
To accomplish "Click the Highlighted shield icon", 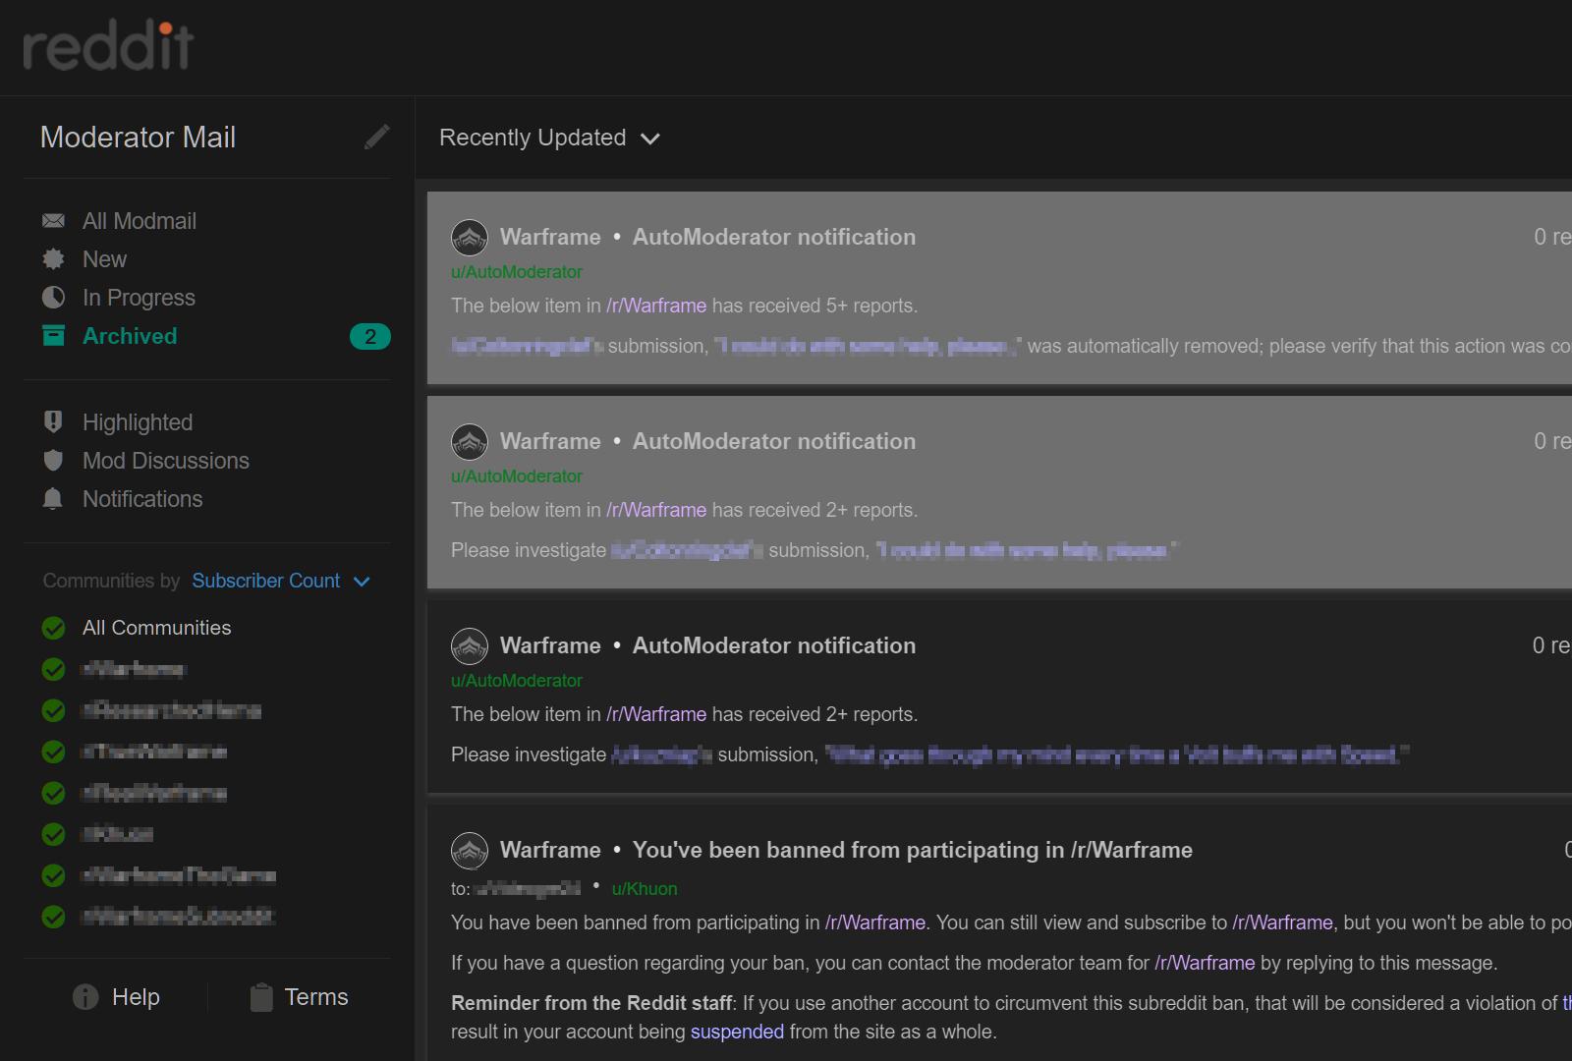I will 53,422.
